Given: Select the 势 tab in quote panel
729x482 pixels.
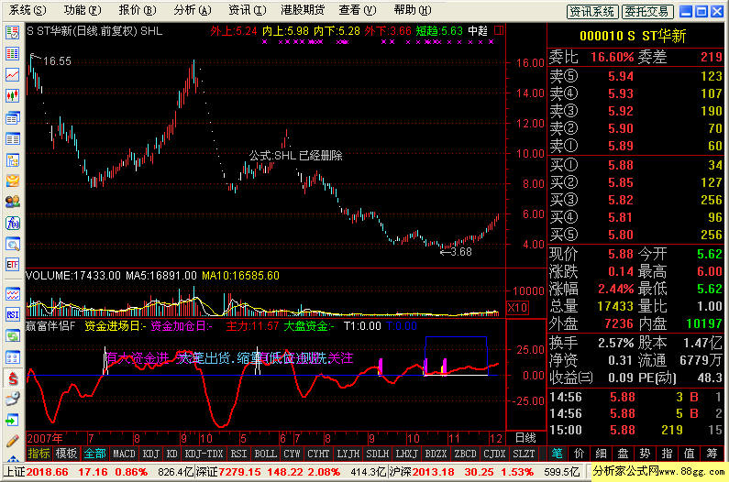Looking at the screenshot, I should 645,454.
